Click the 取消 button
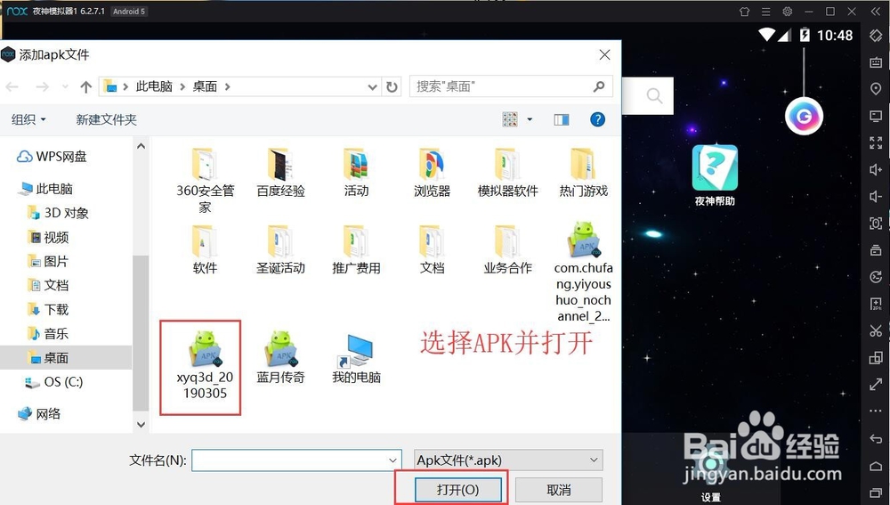The height and width of the screenshot is (505, 890). click(559, 489)
